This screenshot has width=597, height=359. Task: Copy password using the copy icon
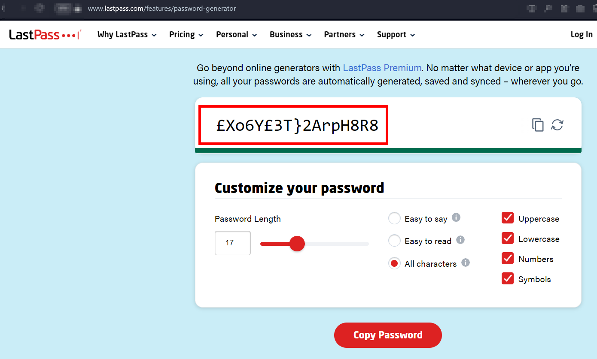click(x=537, y=125)
